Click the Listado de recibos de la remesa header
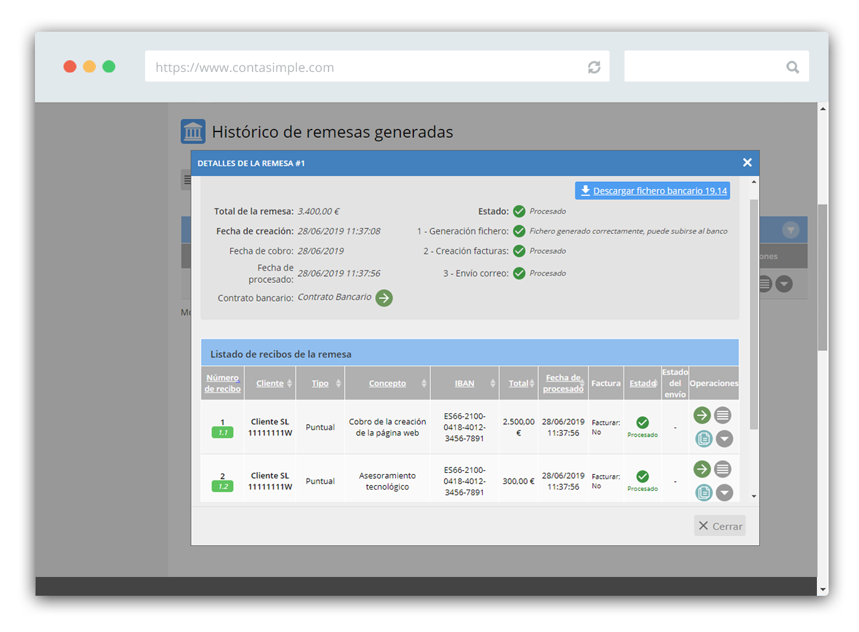The height and width of the screenshot is (632, 859). tap(470, 354)
